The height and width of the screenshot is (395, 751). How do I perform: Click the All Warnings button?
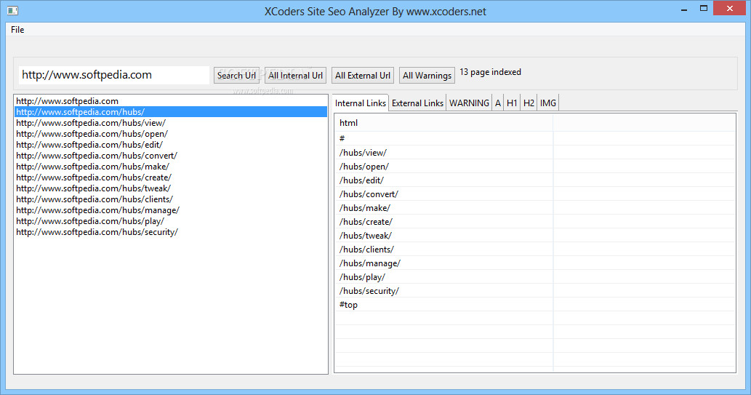(427, 75)
